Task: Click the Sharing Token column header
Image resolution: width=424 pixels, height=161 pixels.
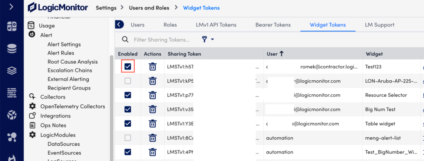Action: coord(184,54)
